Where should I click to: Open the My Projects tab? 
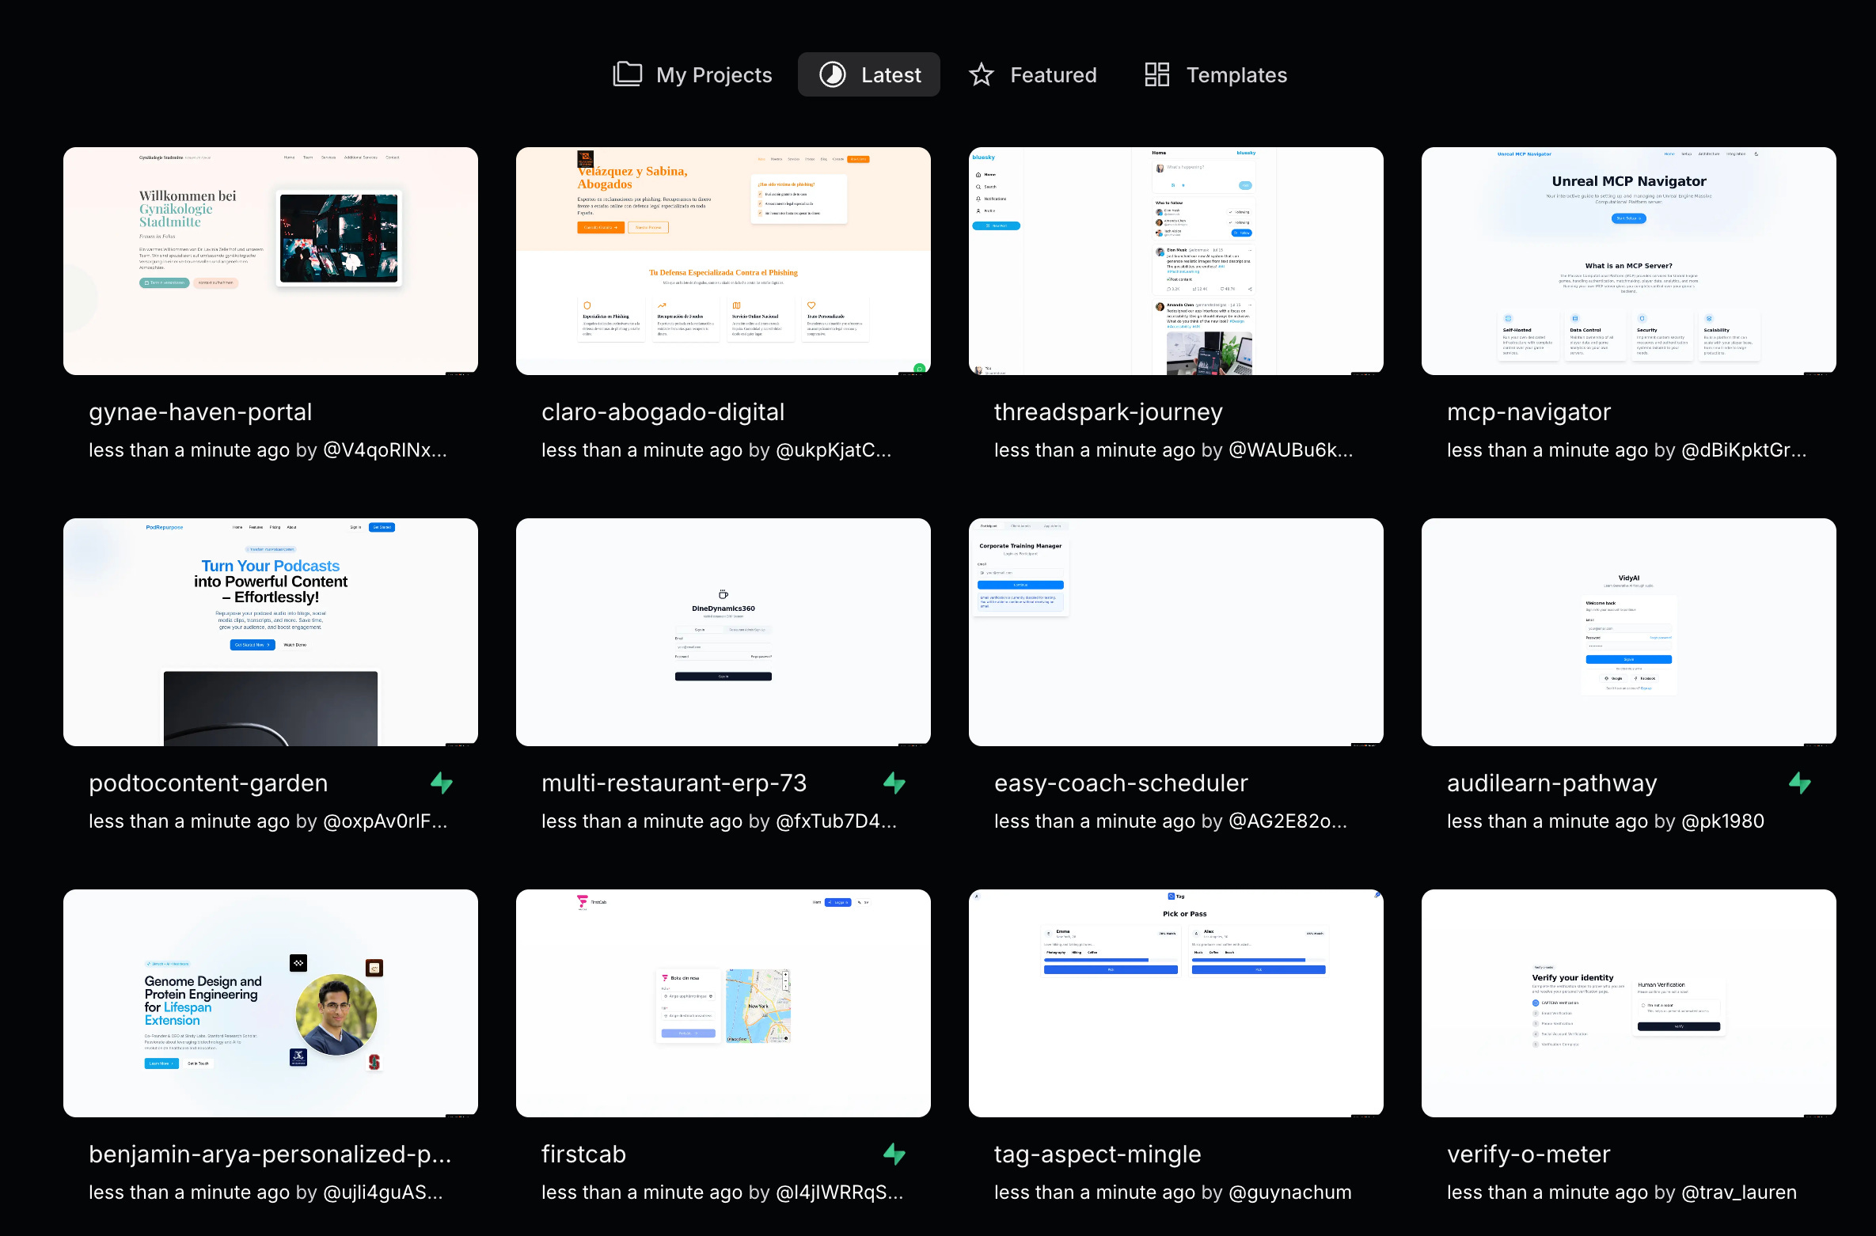click(693, 74)
